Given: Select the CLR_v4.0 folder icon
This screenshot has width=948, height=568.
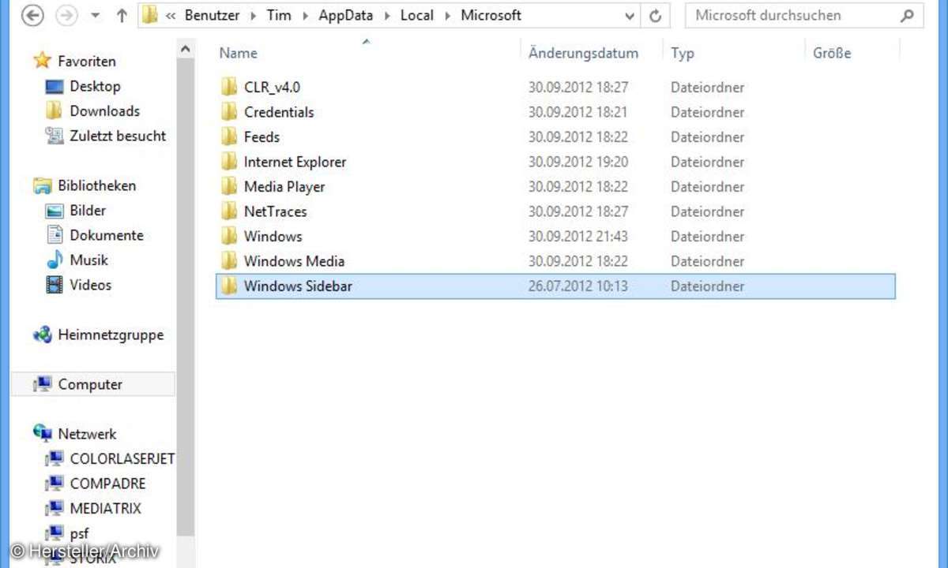Looking at the screenshot, I should point(229,87).
